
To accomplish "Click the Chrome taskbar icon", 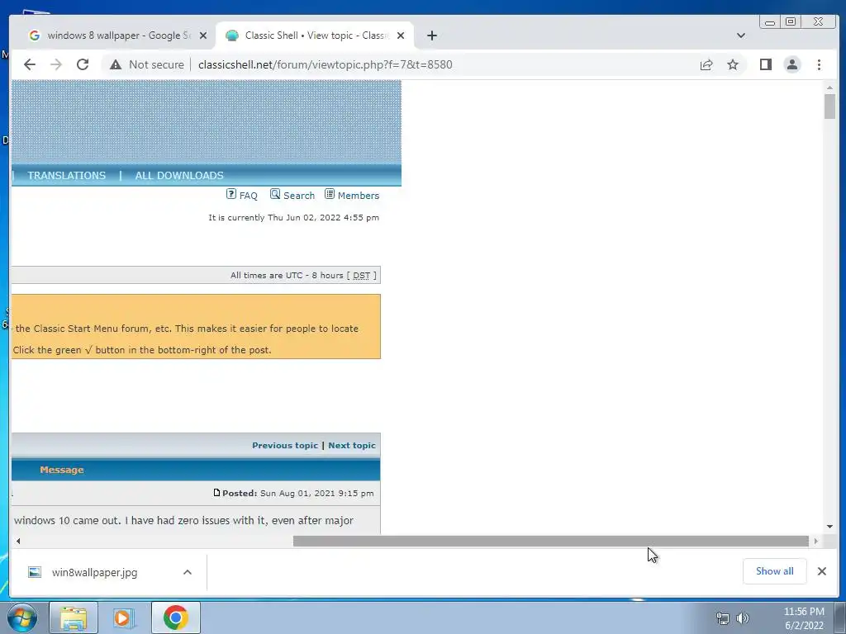I will click(x=176, y=617).
